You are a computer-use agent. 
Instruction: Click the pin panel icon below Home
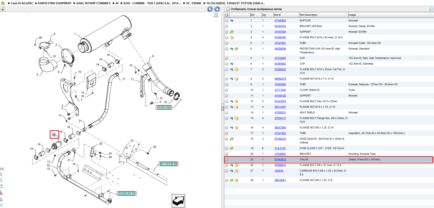pyautogui.click(x=3, y=9)
